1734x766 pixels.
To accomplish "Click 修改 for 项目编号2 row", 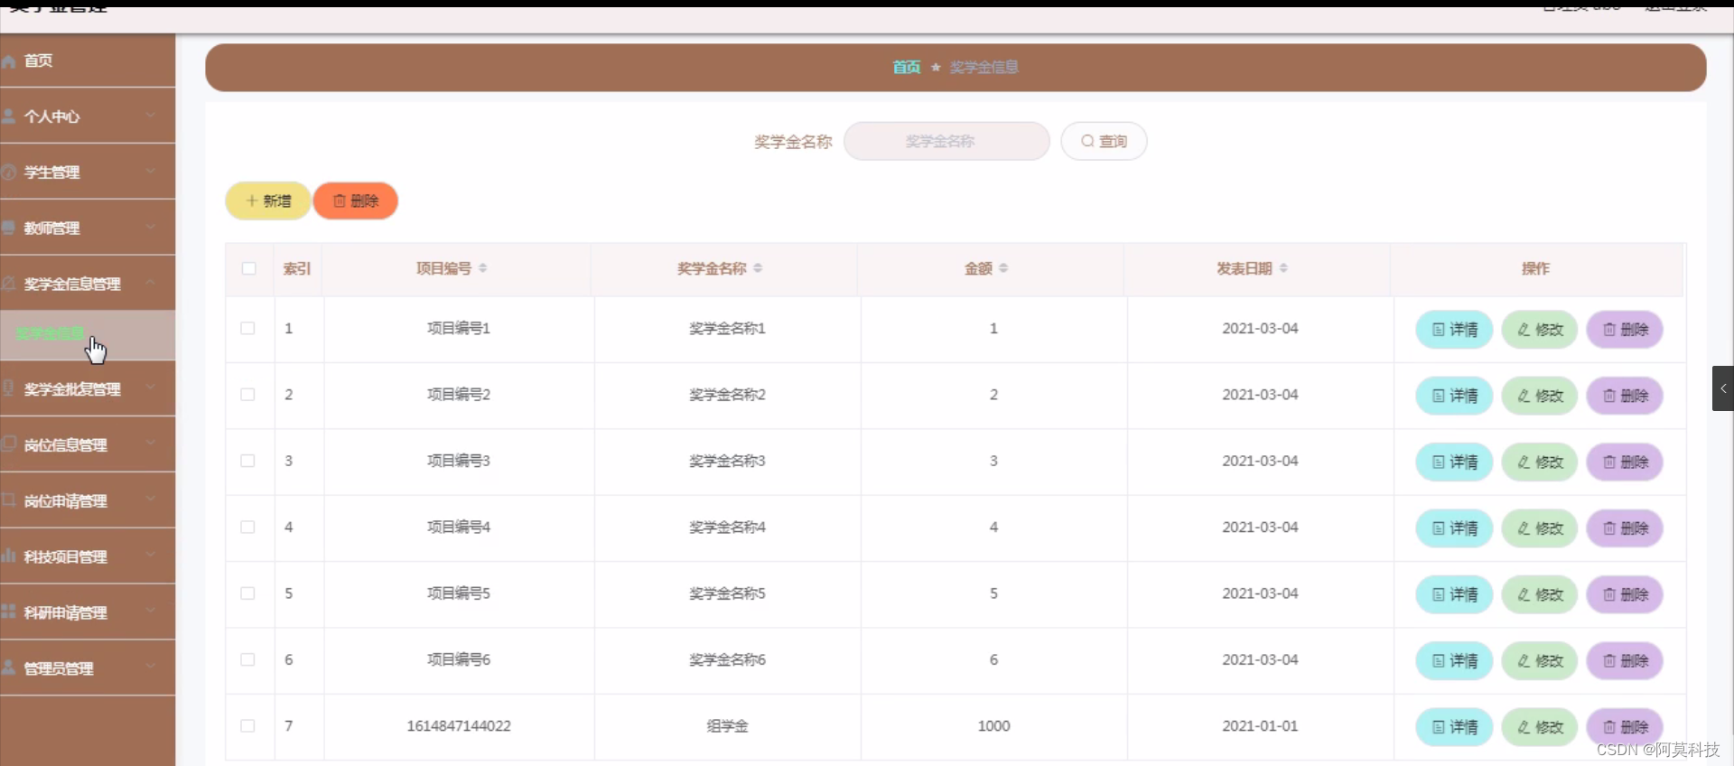I will (1540, 396).
